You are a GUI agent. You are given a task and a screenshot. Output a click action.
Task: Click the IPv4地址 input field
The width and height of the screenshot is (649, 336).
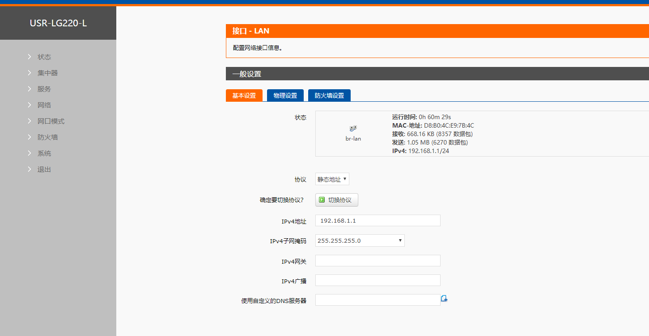pyautogui.click(x=378, y=220)
